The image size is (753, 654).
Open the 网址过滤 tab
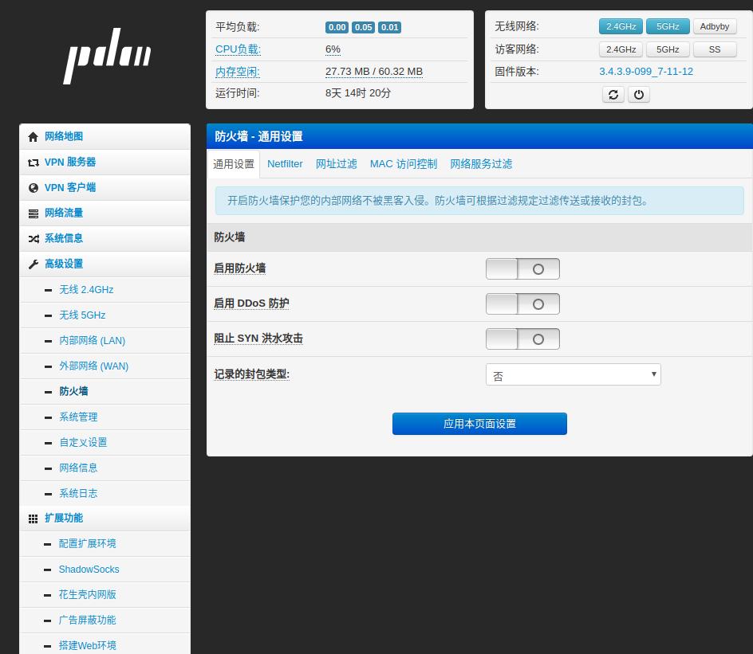click(336, 164)
